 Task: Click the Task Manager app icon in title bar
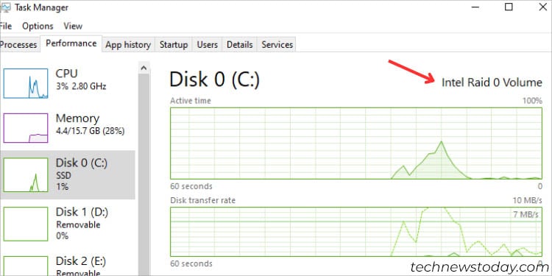click(x=5, y=7)
